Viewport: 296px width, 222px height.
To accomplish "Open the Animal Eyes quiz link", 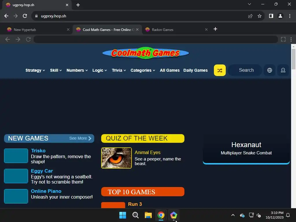I will click(147, 152).
